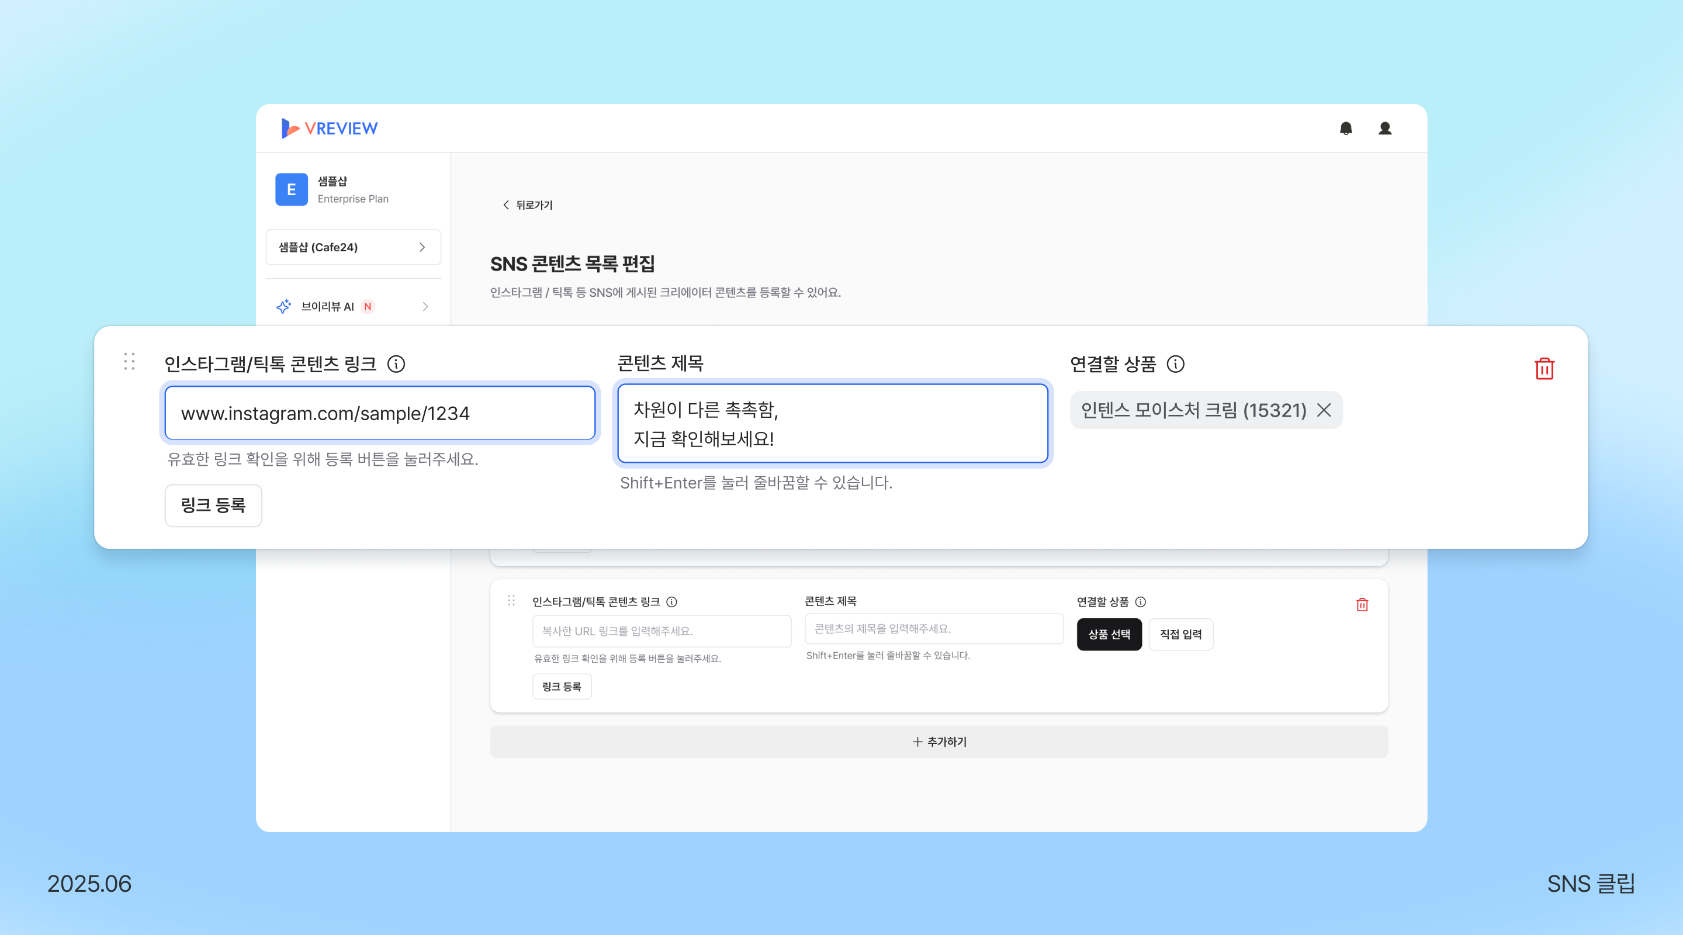Open the user profile icon

tap(1384, 128)
